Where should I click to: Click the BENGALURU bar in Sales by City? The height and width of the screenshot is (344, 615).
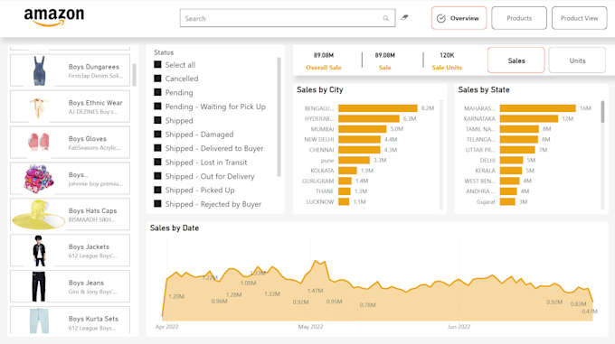click(378, 108)
